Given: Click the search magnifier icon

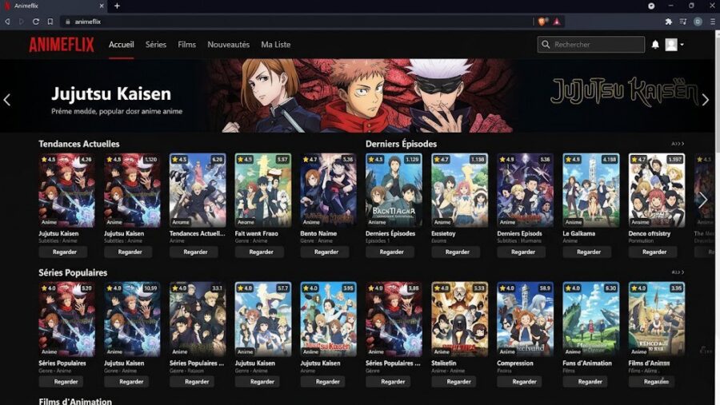Looking at the screenshot, I should [546, 45].
